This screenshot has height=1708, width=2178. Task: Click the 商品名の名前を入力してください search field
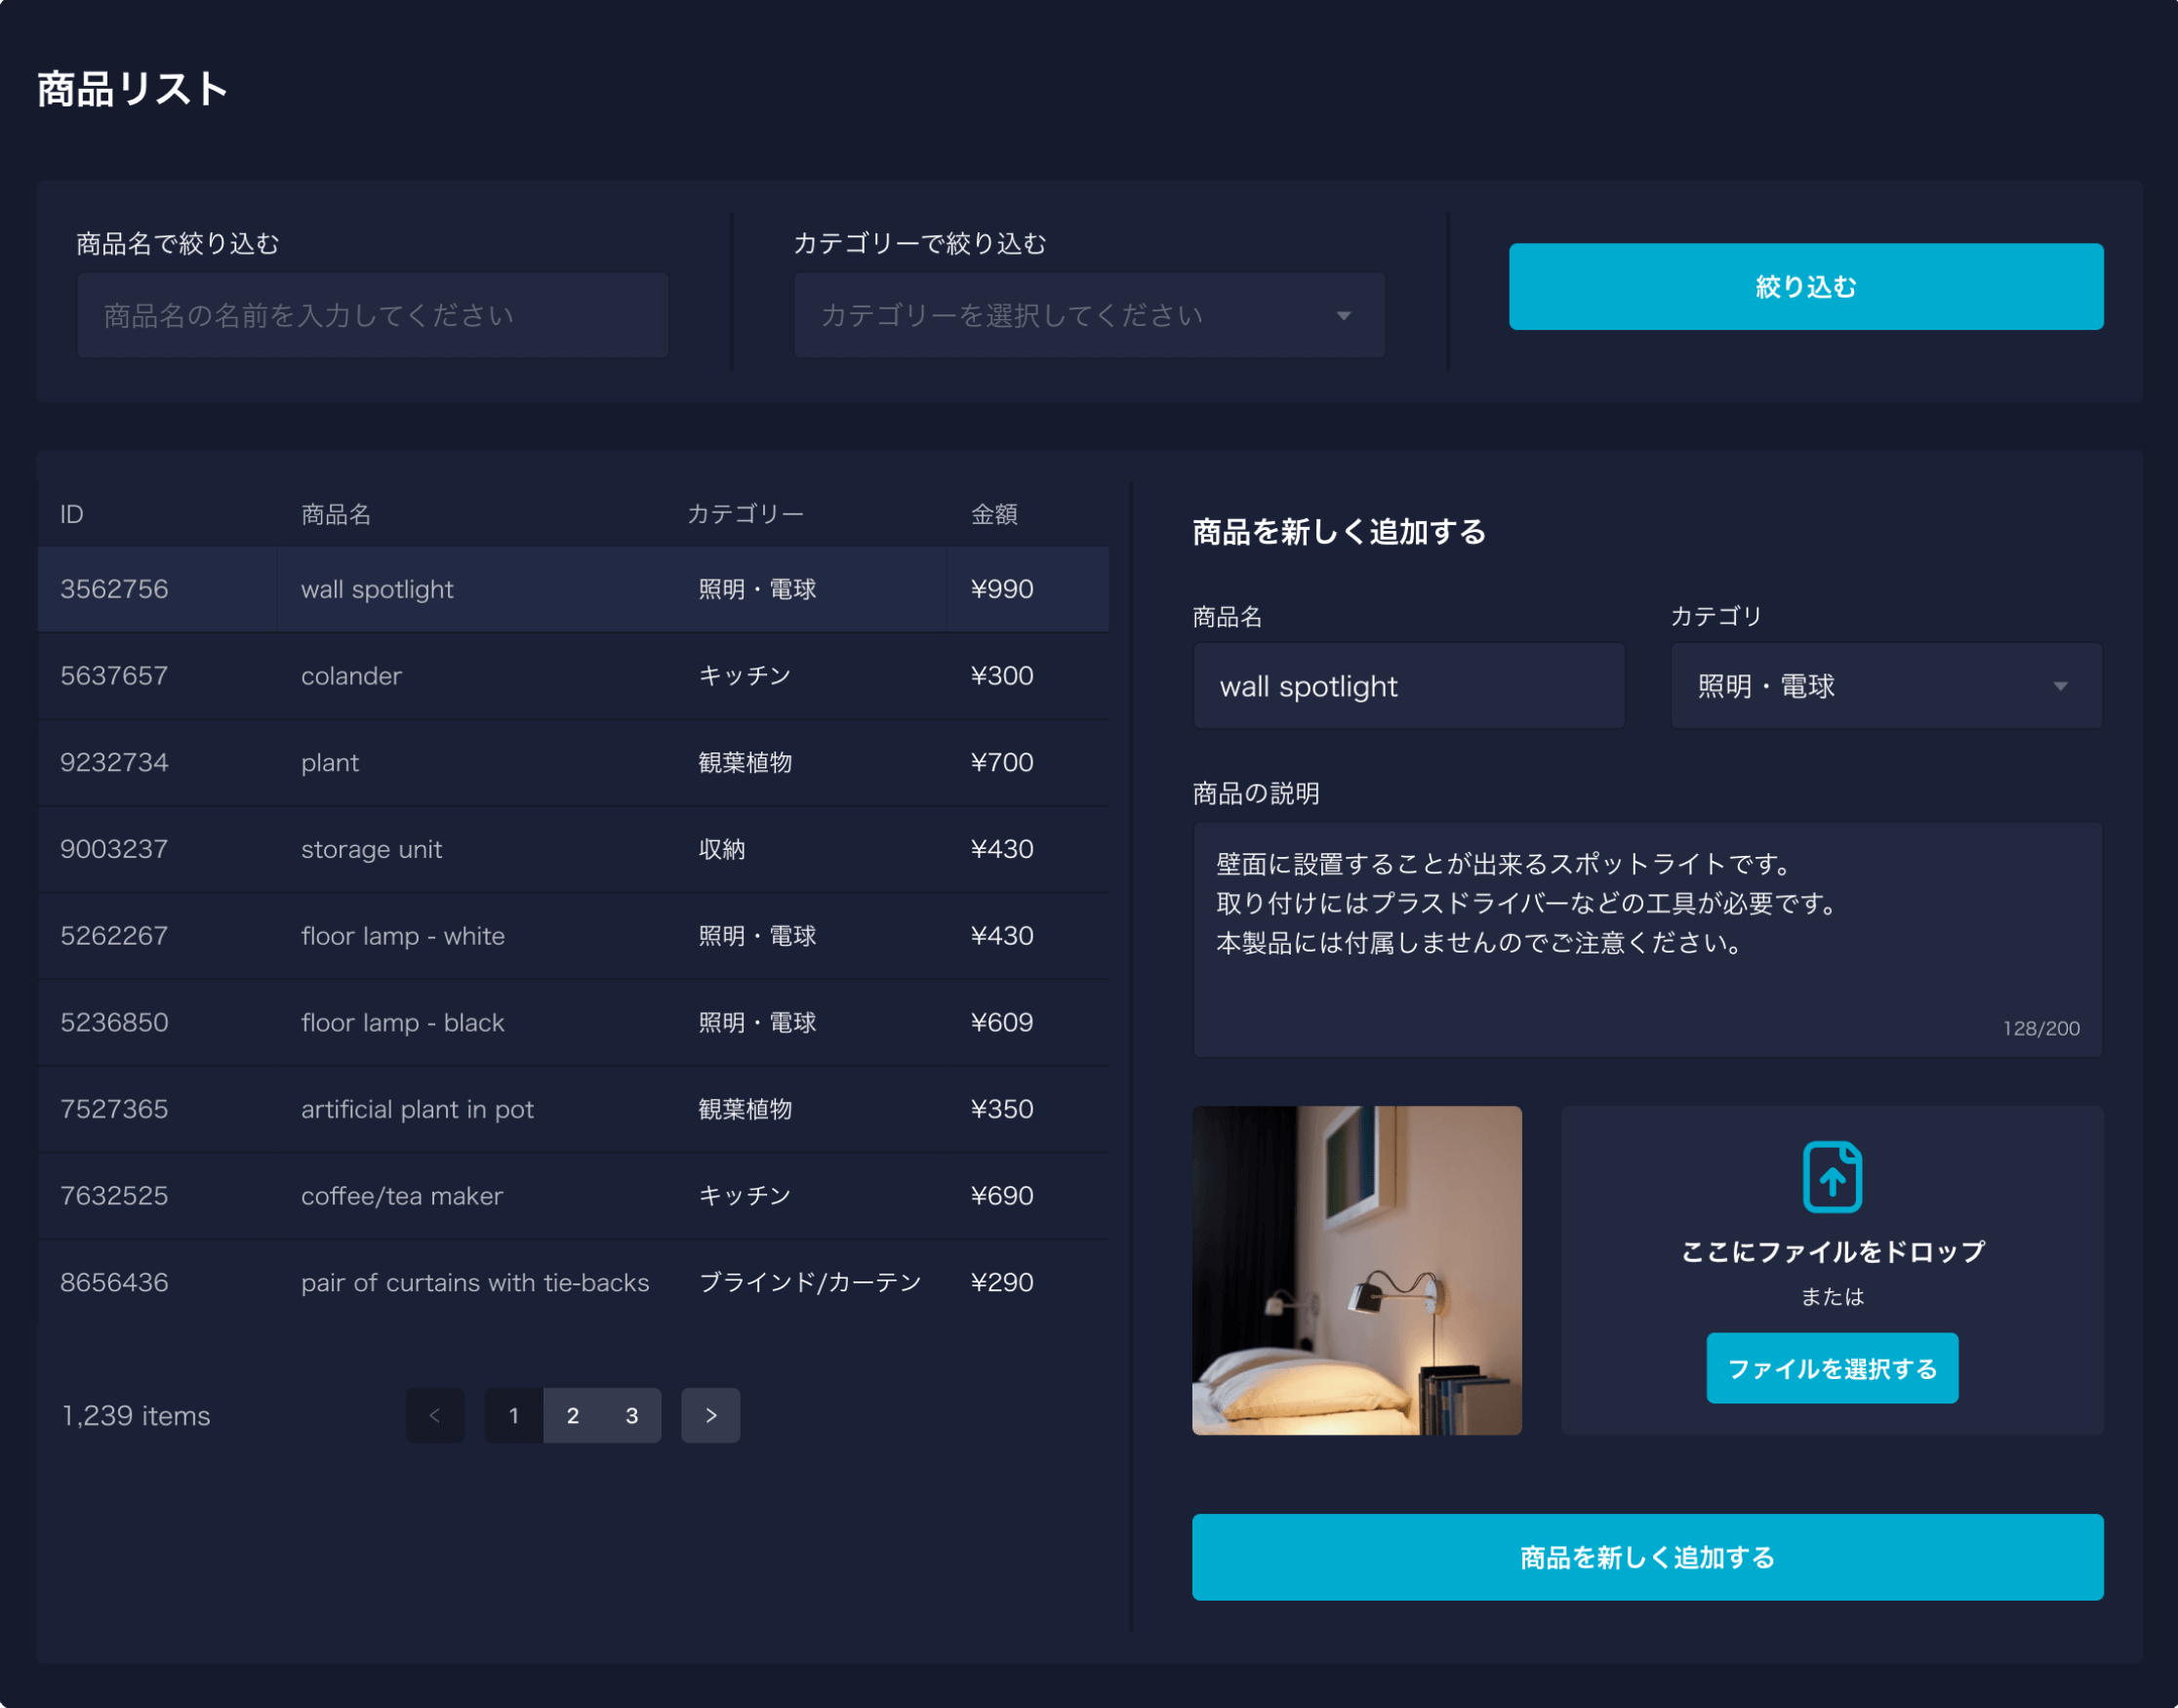point(372,315)
